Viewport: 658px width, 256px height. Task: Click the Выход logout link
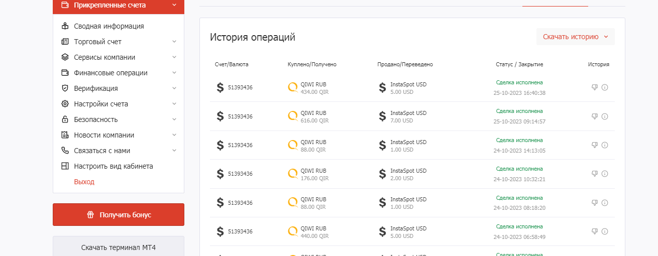click(x=84, y=182)
